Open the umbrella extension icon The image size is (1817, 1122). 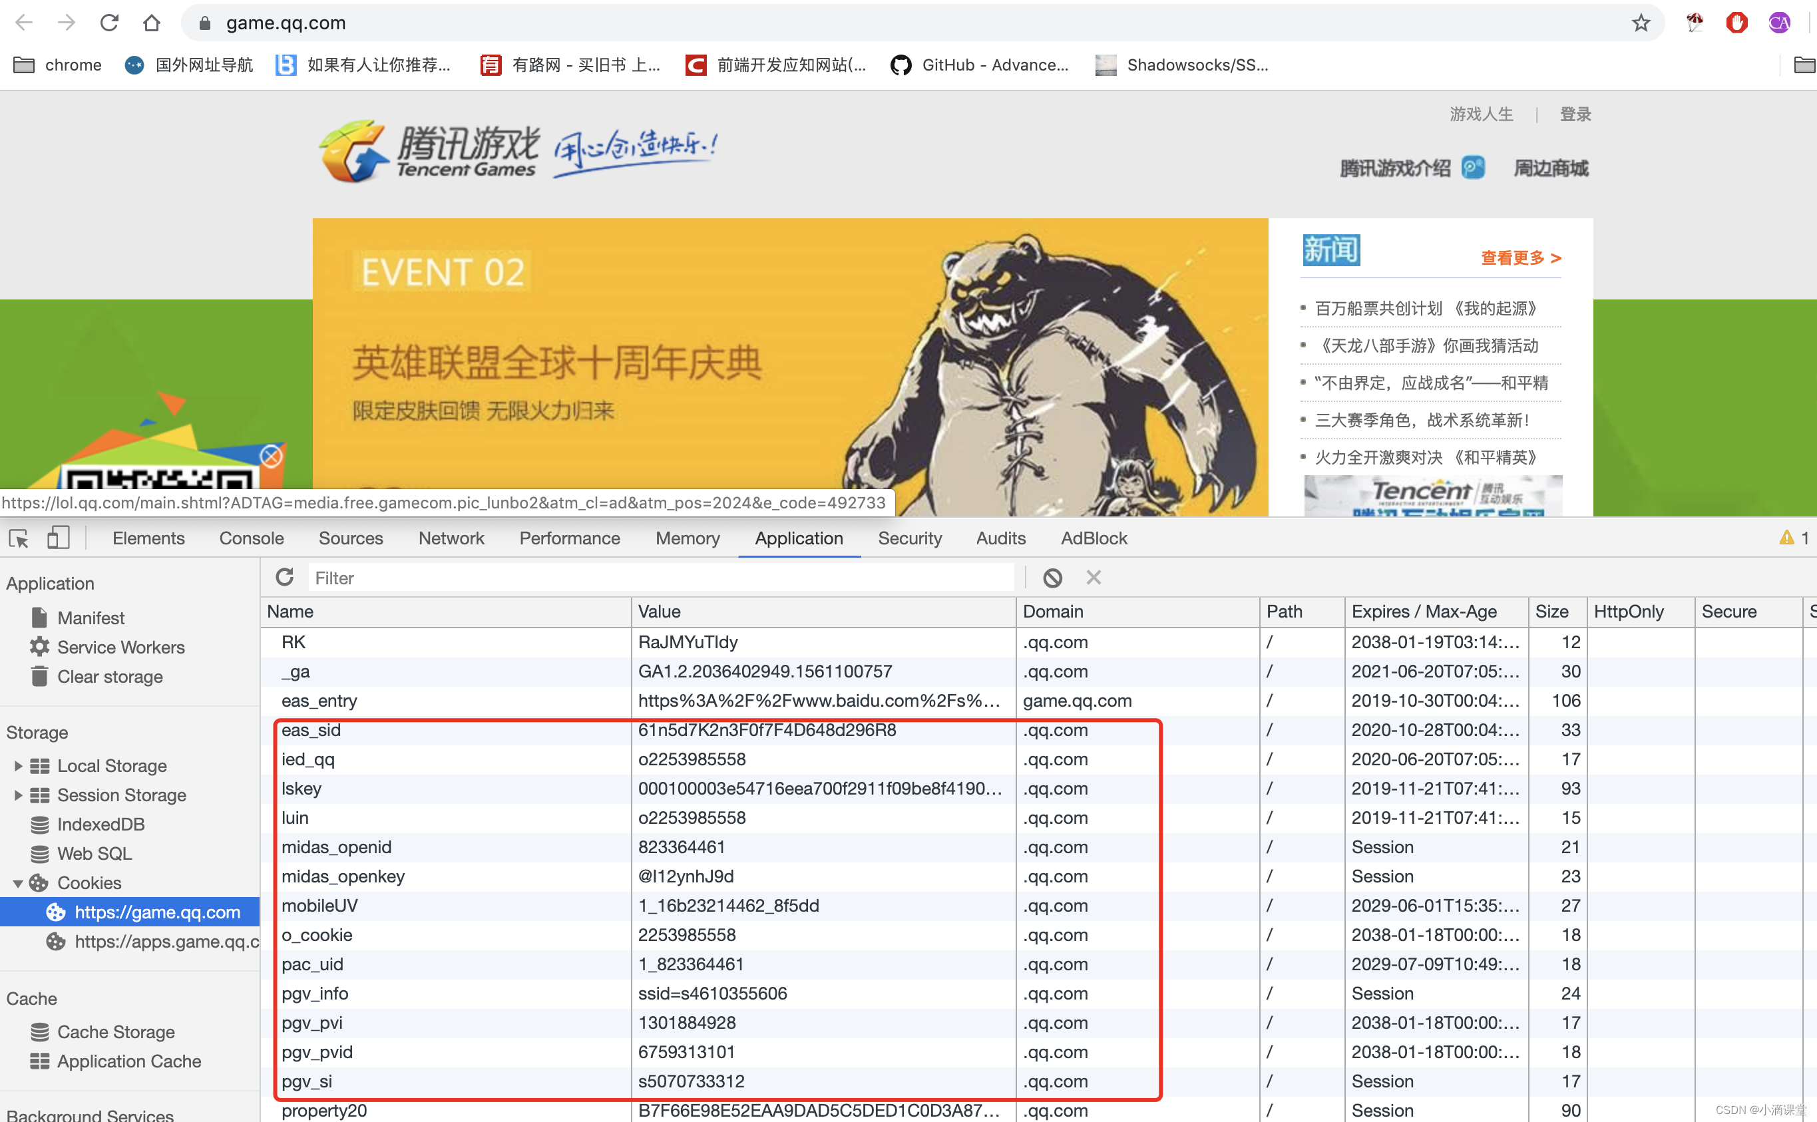tap(1695, 23)
